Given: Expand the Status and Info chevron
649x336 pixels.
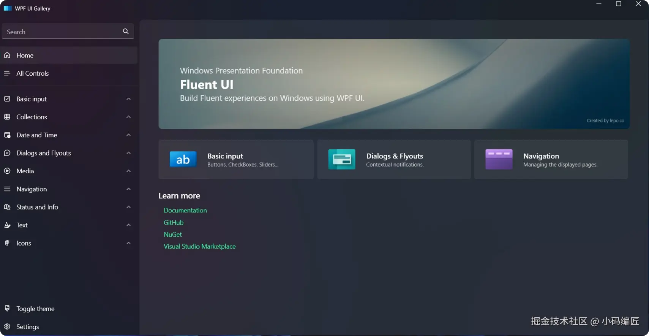Looking at the screenshot, I should point(128,207).
